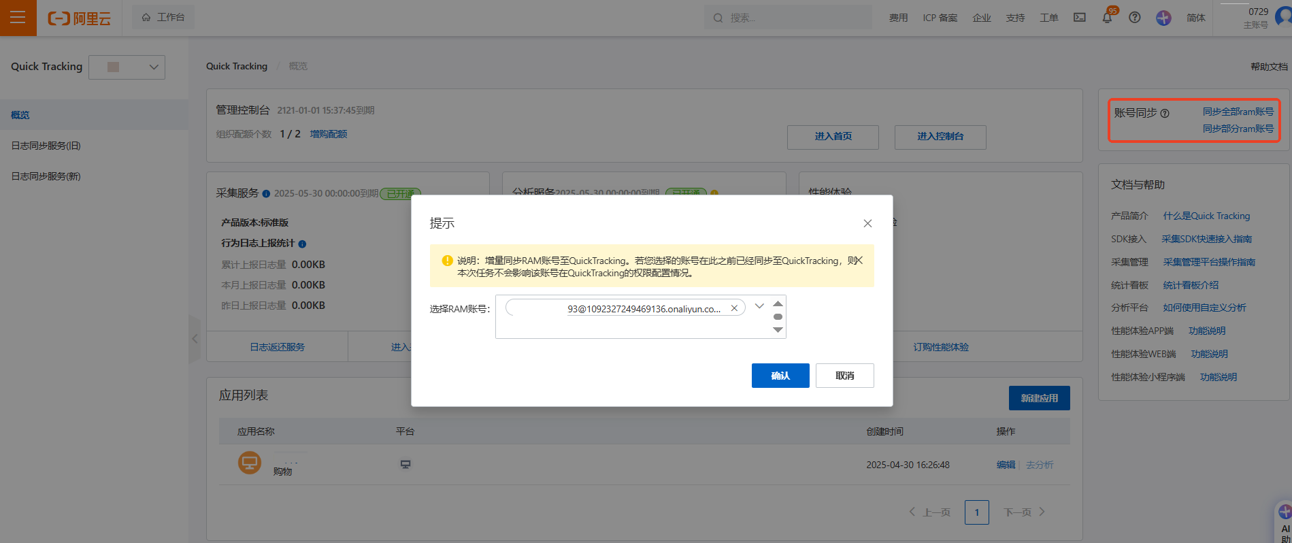Viewport: 1292px width, 543px height.
Task: Open the 支持 top menu
Action: 1015,18
